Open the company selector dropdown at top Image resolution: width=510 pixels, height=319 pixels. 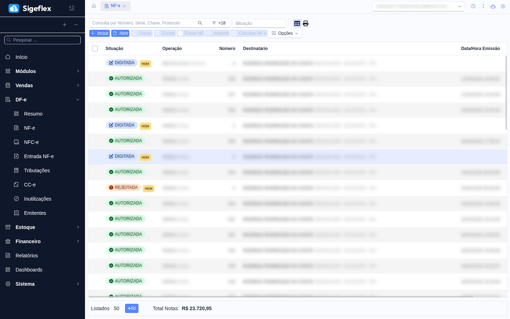pos(418,6)
